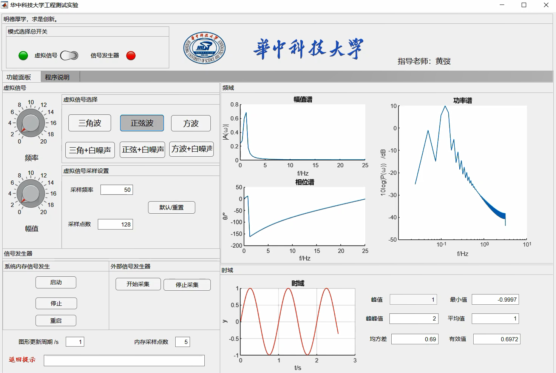Click the red lamp beside 信号发生器

131,56
